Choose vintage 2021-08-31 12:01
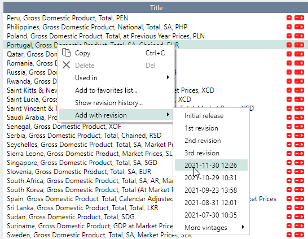 coord(210,203)
